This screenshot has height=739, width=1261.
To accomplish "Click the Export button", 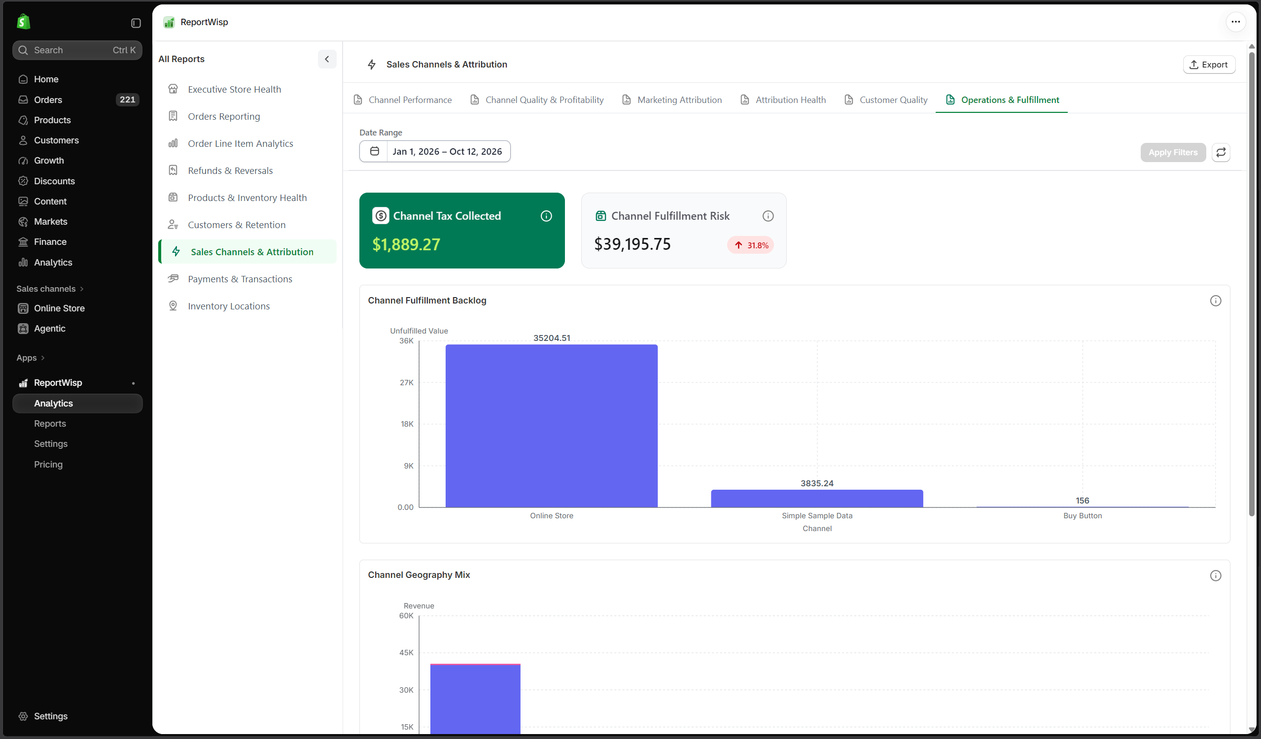I will pyautogui.click(x=1208, y=65).
